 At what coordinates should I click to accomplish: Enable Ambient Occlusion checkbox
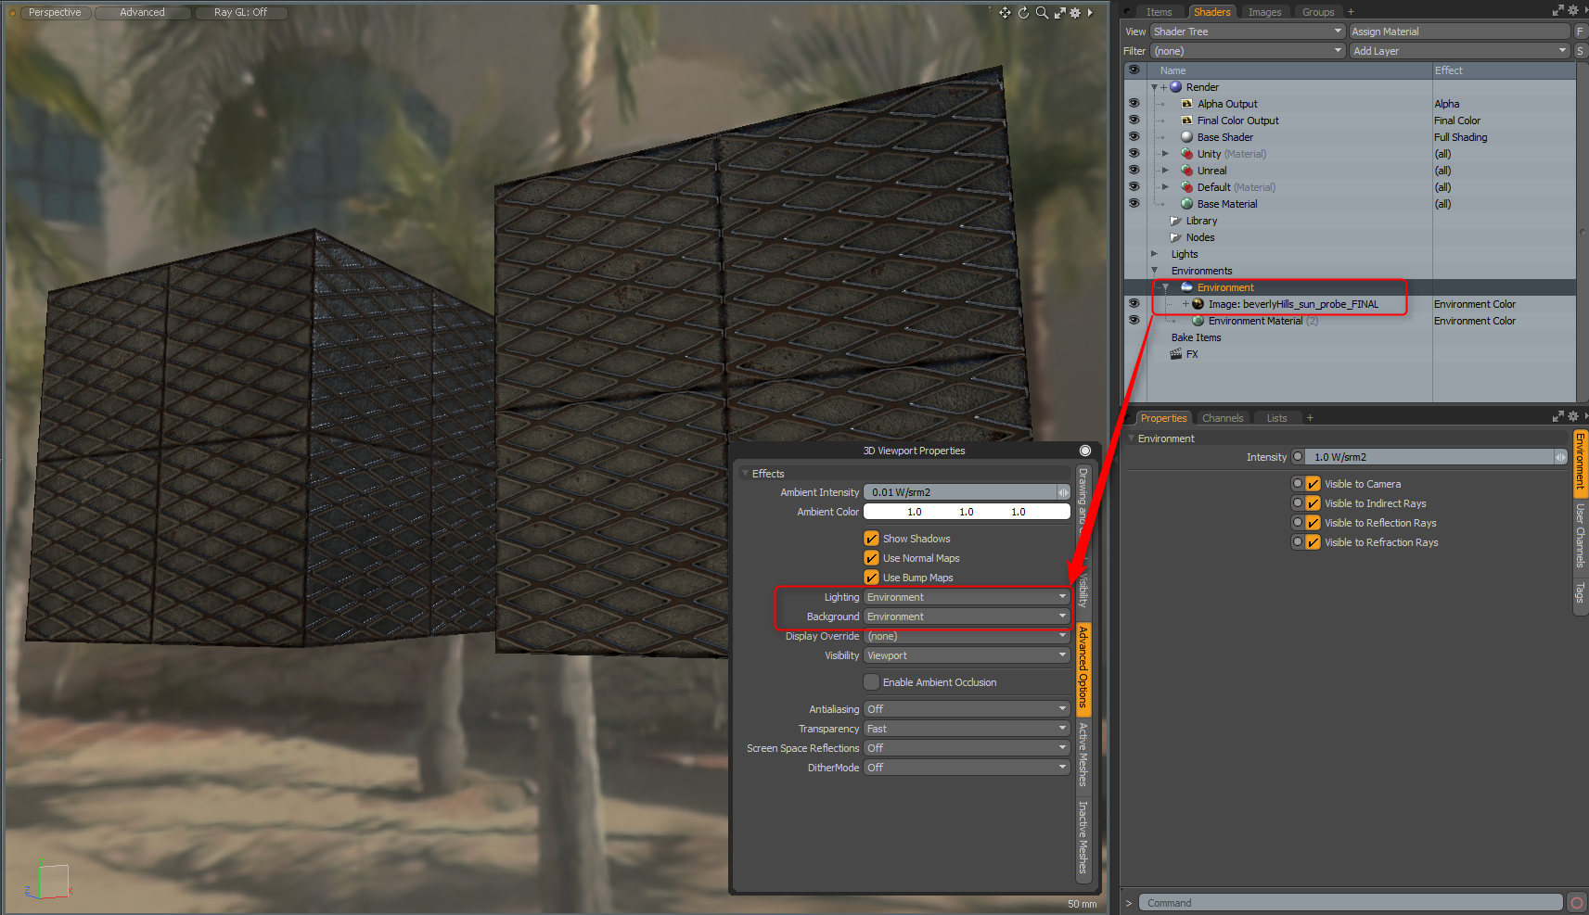coord(871,682)
